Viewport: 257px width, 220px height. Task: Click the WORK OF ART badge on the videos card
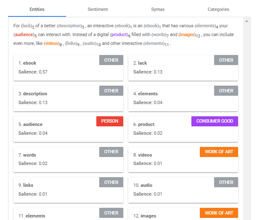(x=219, y=152)
